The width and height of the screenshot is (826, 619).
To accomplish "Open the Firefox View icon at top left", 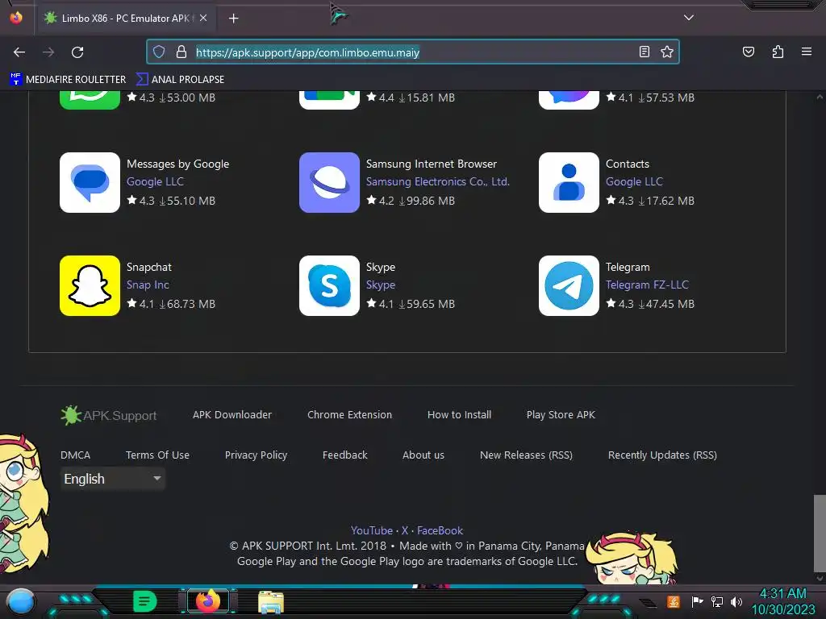I will click(x=16, y=18).
